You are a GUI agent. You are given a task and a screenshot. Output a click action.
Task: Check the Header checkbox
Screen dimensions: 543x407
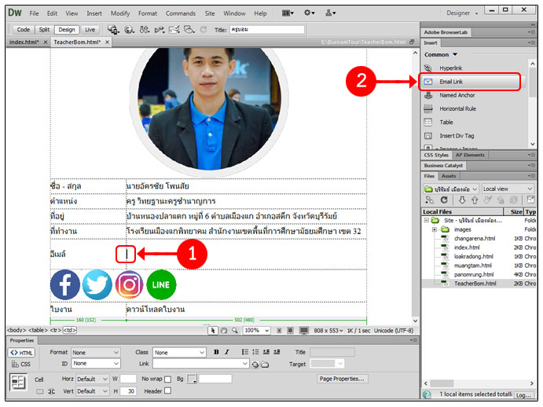click(167, 391)
